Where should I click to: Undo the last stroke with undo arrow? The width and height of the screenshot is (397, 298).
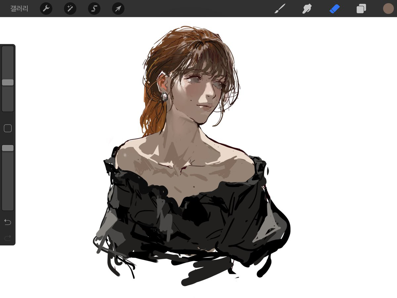(8, 222)
